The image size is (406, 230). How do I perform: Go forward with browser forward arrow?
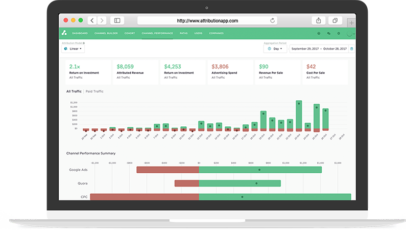102,20
